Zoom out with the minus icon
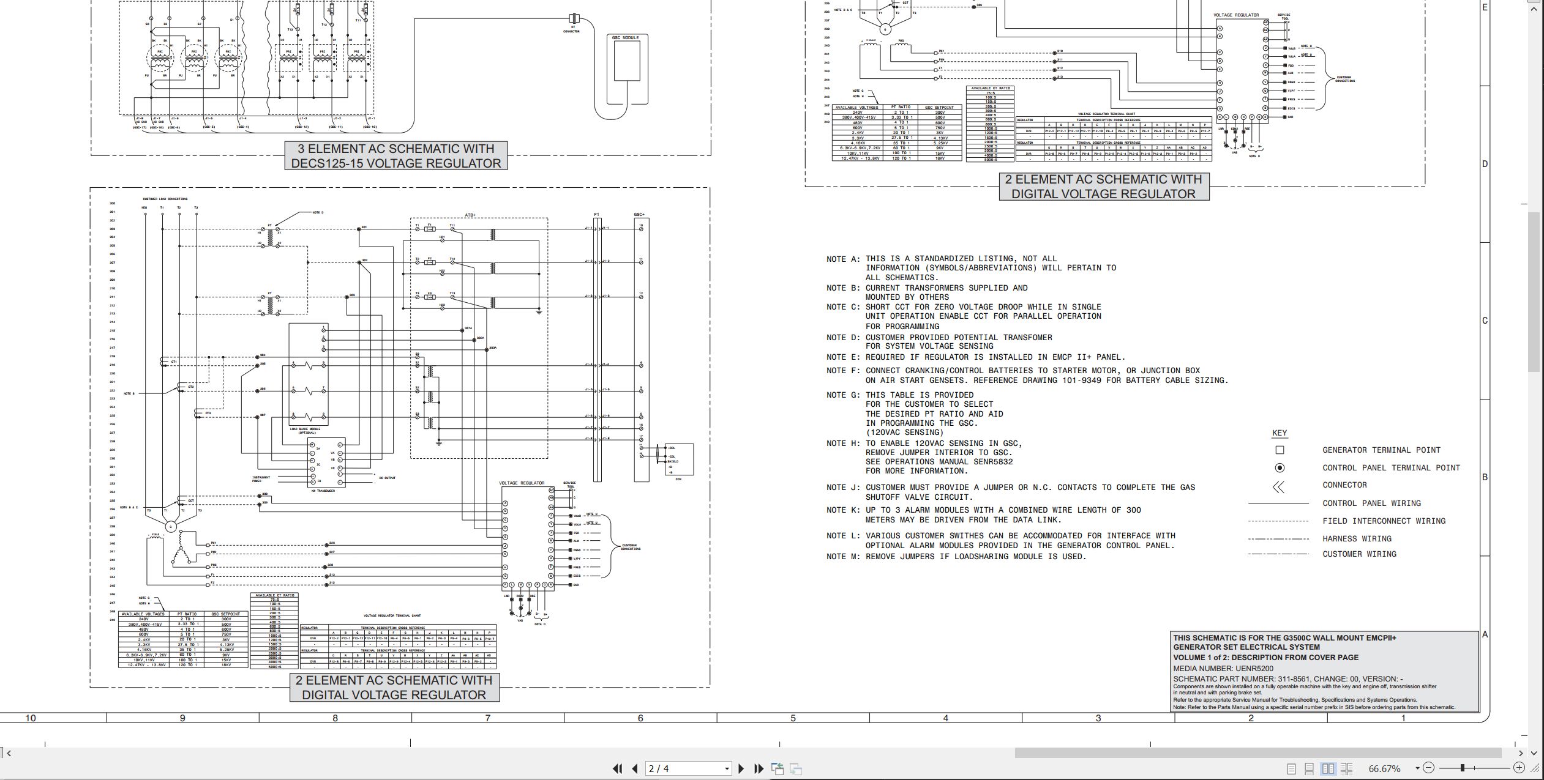 pos(1428,768)
